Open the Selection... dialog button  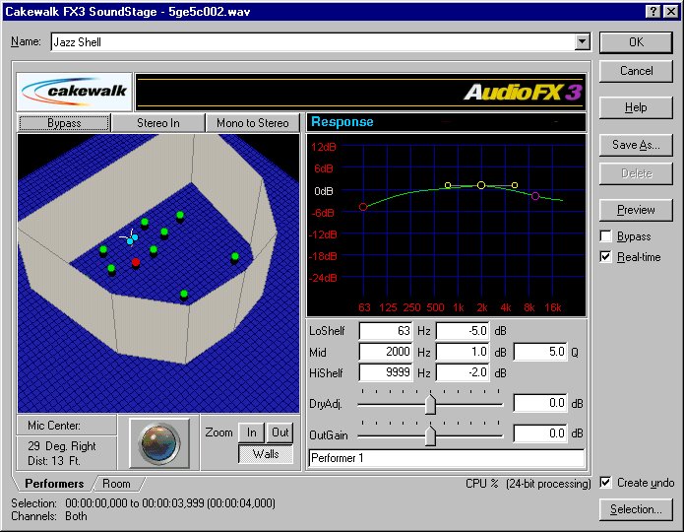(636, 509)
